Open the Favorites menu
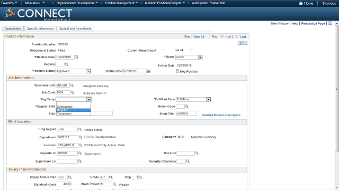 coord(10,3)
